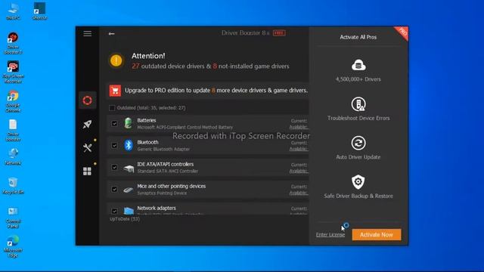This screenshot has height=272, width=484.
Task: Click Synaptics Pointing Device text
Action: 162,193
